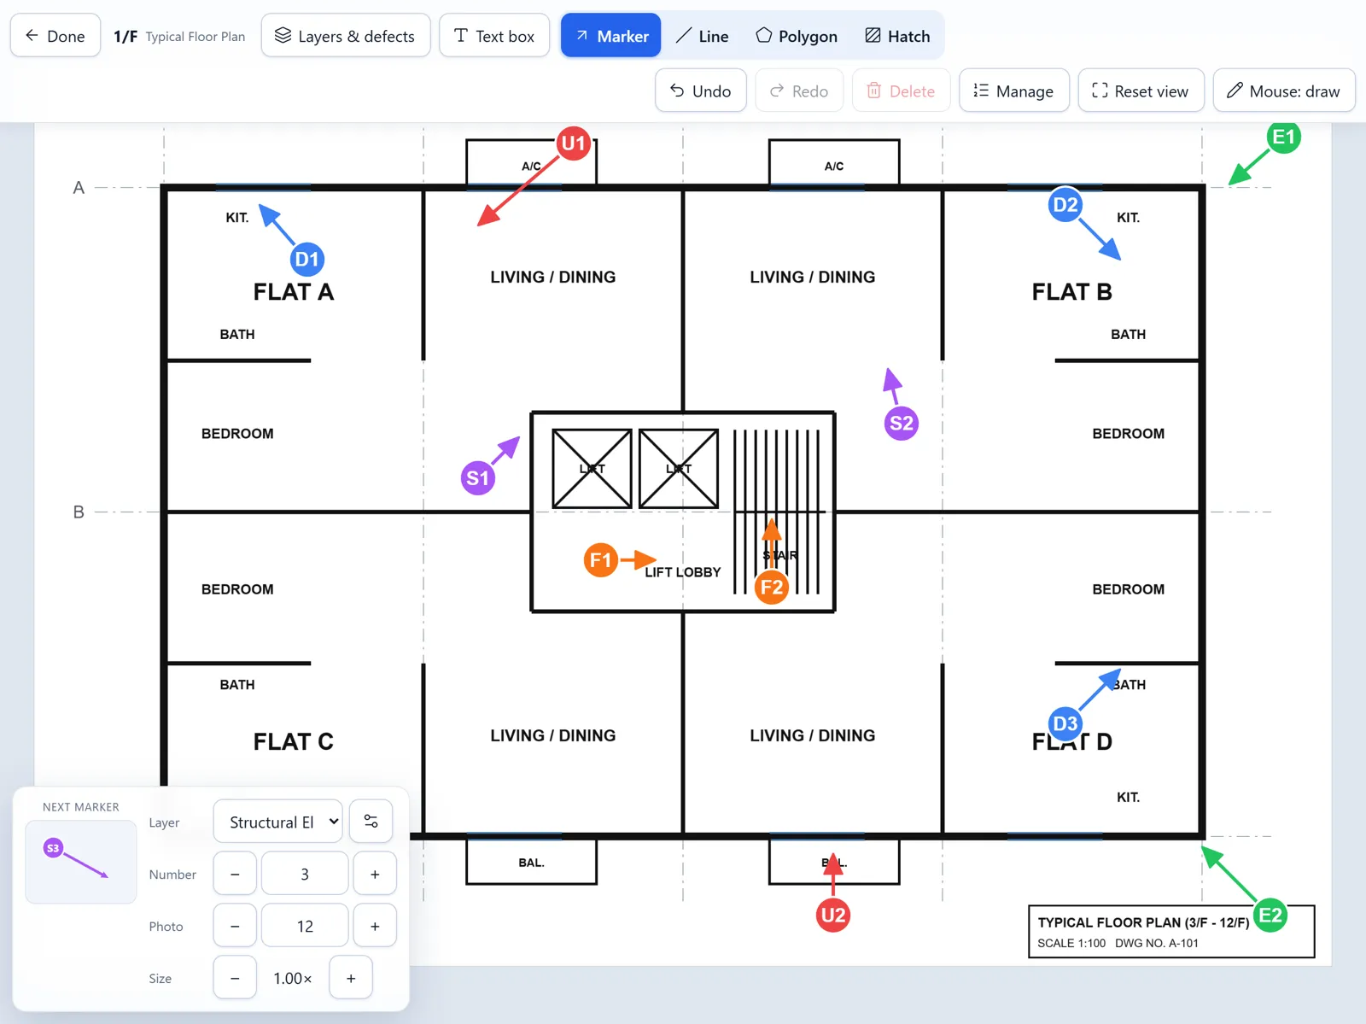Select the purple S1 marker

point(478,478)
